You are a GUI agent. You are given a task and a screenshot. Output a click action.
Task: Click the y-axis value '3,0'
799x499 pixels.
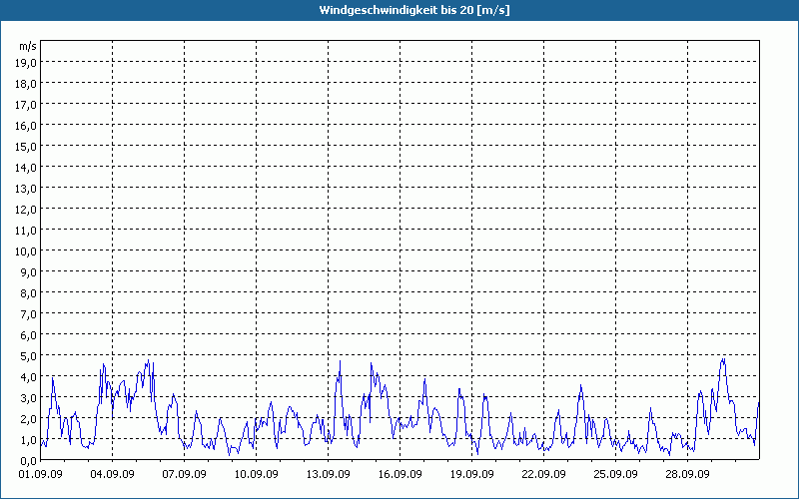(x=29, y=397)
